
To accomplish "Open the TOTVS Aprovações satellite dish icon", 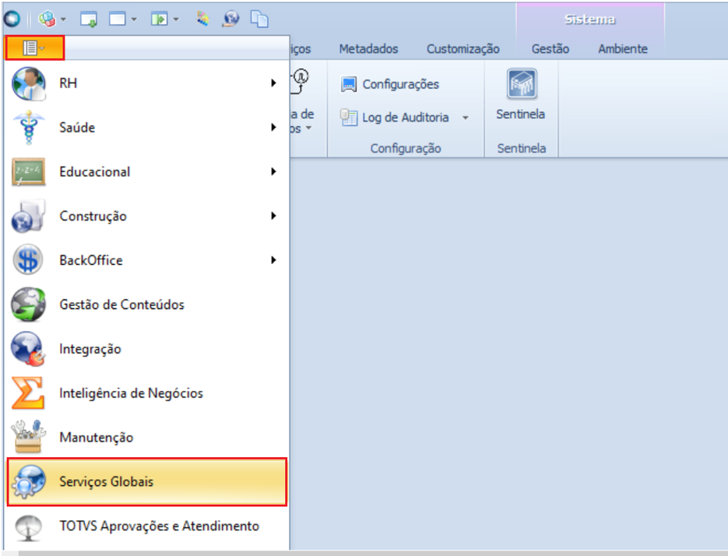I will 29,527.
